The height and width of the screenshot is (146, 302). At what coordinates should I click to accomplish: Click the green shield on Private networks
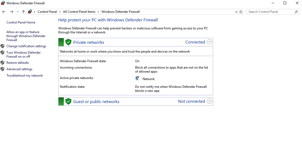[x=68, y=42]
